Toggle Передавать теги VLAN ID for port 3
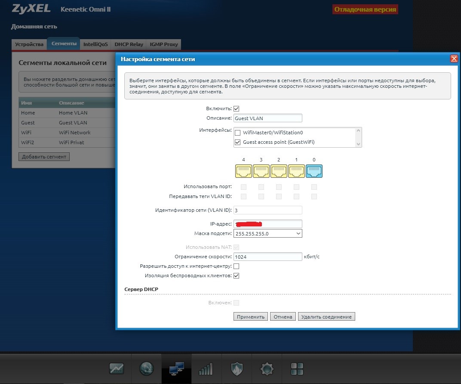Viewport: 461px width, 384px height. pos(261,196)
